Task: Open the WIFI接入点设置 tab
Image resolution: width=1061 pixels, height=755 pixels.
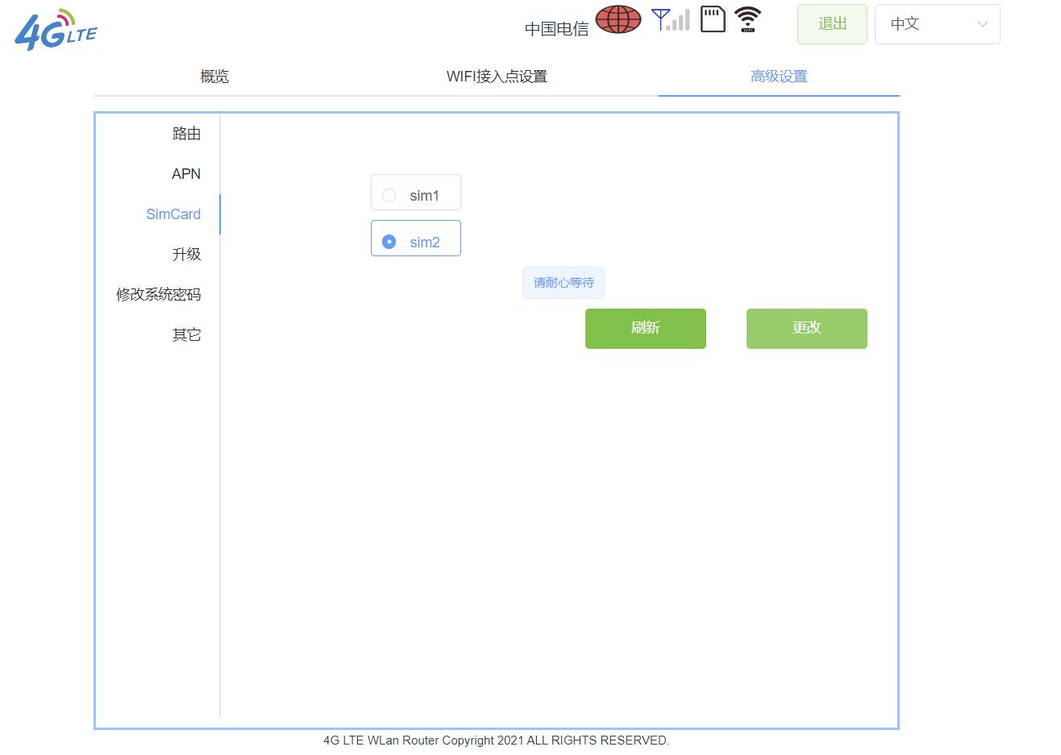Action: (497, 76)
